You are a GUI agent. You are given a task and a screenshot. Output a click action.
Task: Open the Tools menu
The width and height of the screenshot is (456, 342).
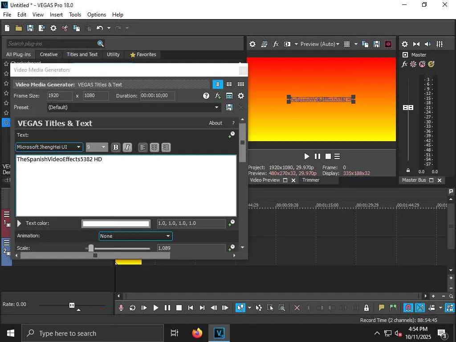[75, 15]
